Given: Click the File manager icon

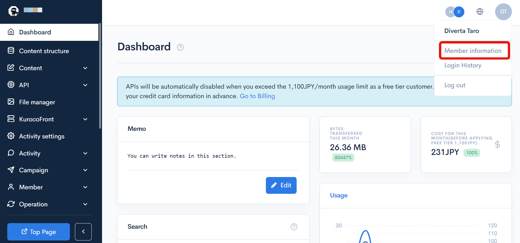Looking at the screenshot, I should point(11,102).
